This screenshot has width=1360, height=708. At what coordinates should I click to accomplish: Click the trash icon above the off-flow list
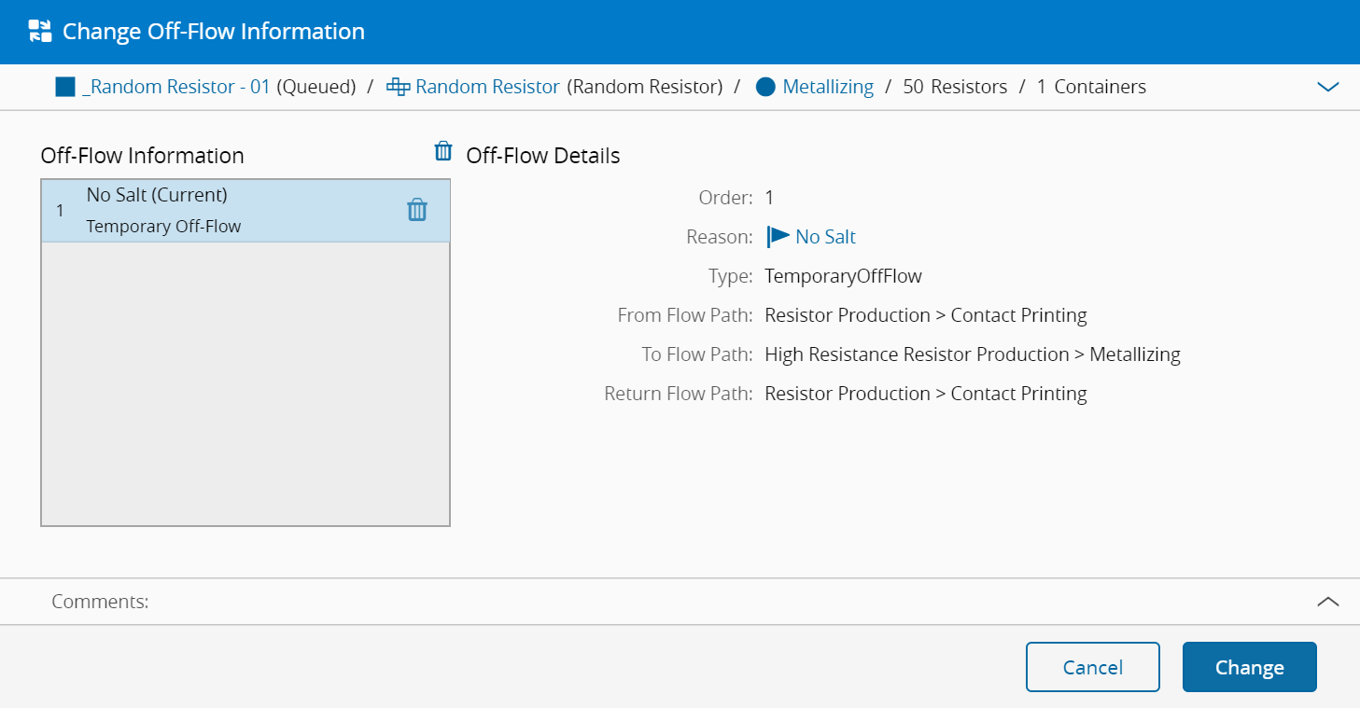pos(443,151)
